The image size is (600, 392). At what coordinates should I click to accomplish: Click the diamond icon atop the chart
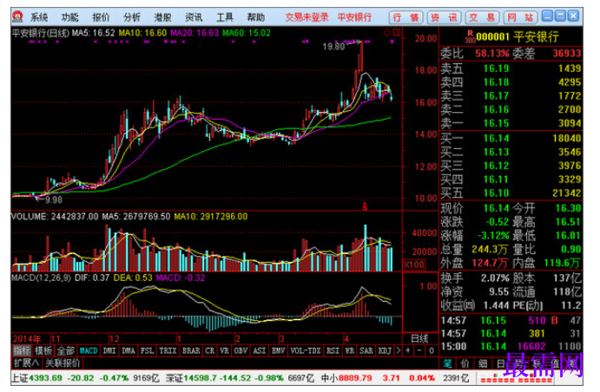(x=387, y=32)
